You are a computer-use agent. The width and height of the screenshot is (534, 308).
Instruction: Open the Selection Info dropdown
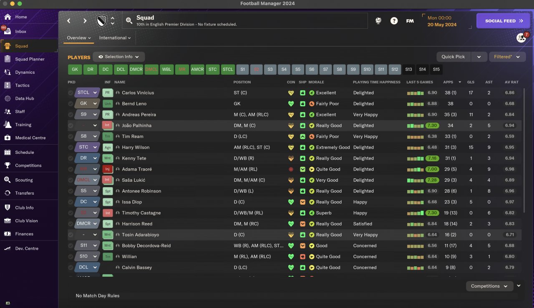pyautogui.click(x=119, y=57)
